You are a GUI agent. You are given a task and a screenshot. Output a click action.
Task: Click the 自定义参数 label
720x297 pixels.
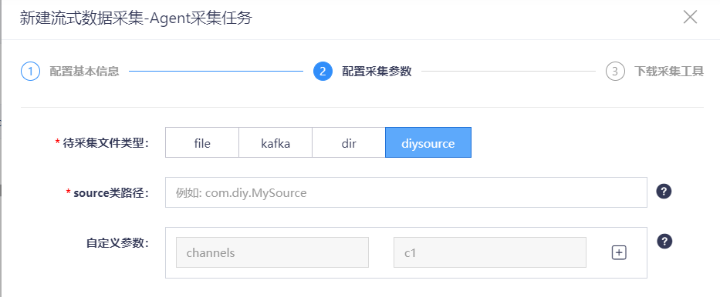click(118, 243)
